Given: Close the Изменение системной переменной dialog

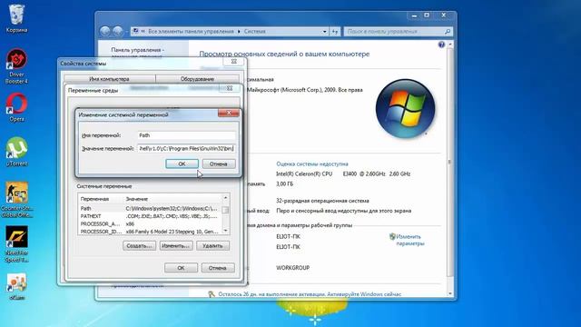Looking at the screenshot, I should coord(229,113).
